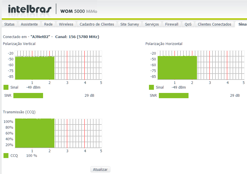The width and height of the screenshot is (247, 174).
Task: Click the 29 dB value under vertical polarization
Action: tap(89, 96)
